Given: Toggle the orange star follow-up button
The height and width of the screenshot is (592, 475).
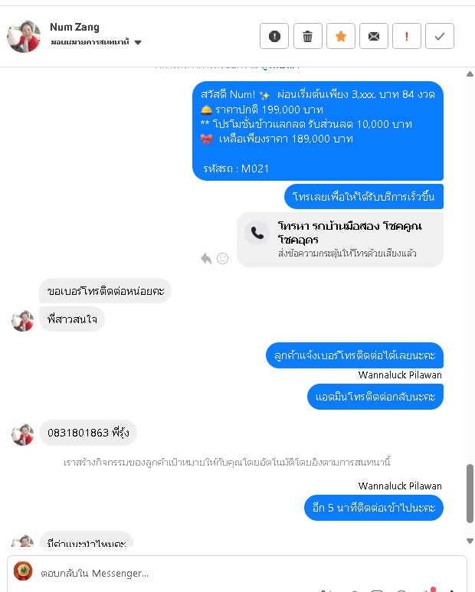Looking at the screenshot, I should 341,36.
